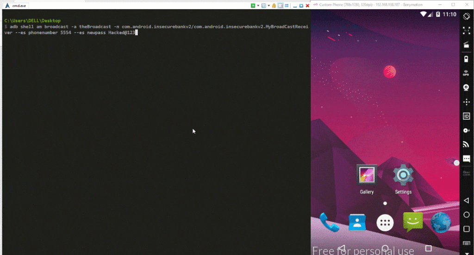This screenshot has width=474, height=255.
Task: Click the 11:10 clock in Android status bar
Action: (449, 14)
